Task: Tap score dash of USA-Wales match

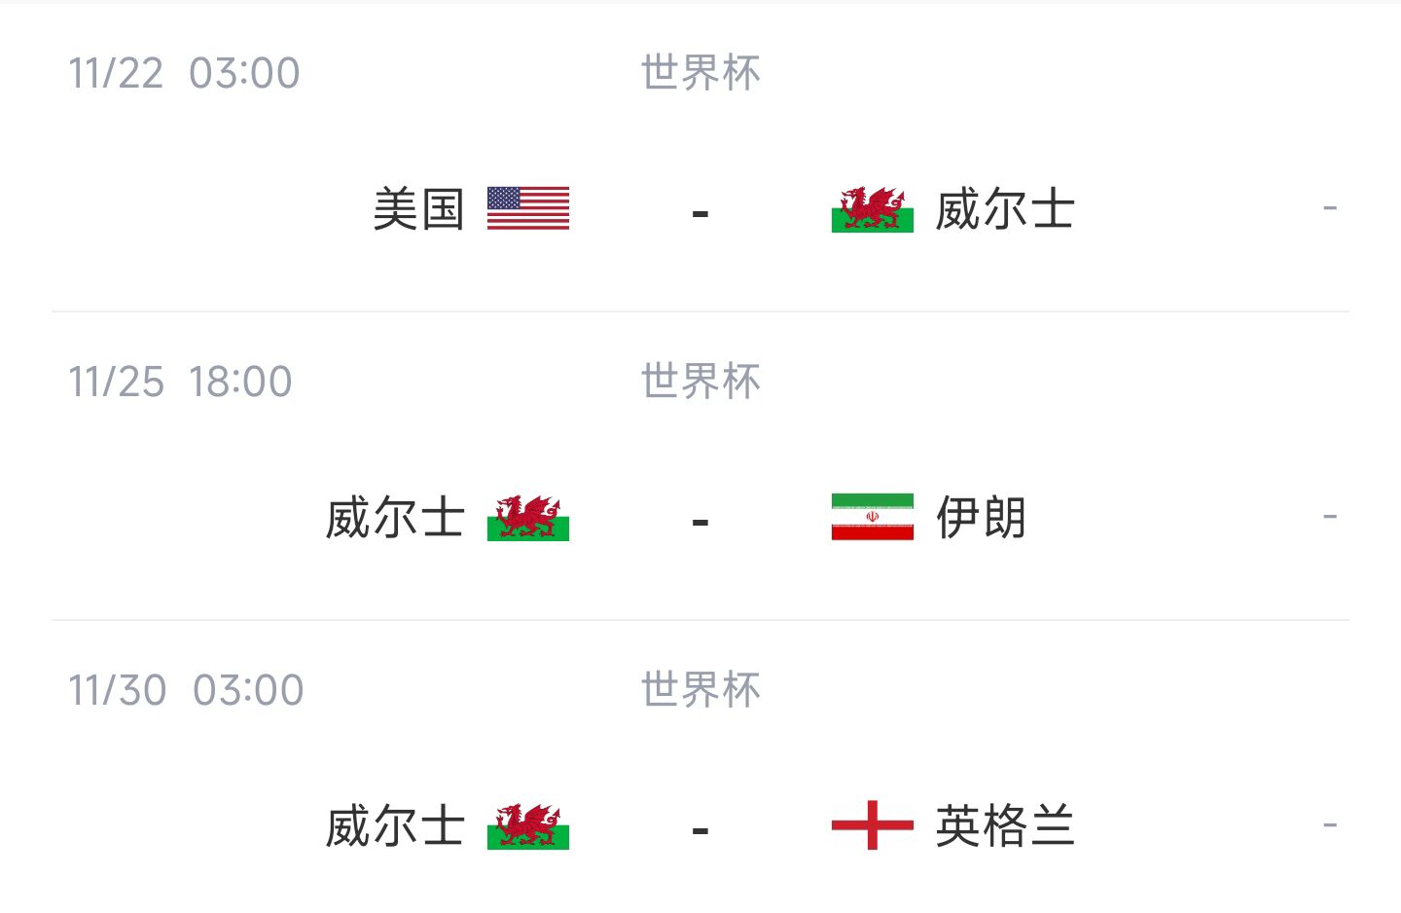Action: [x=700, y=212]
